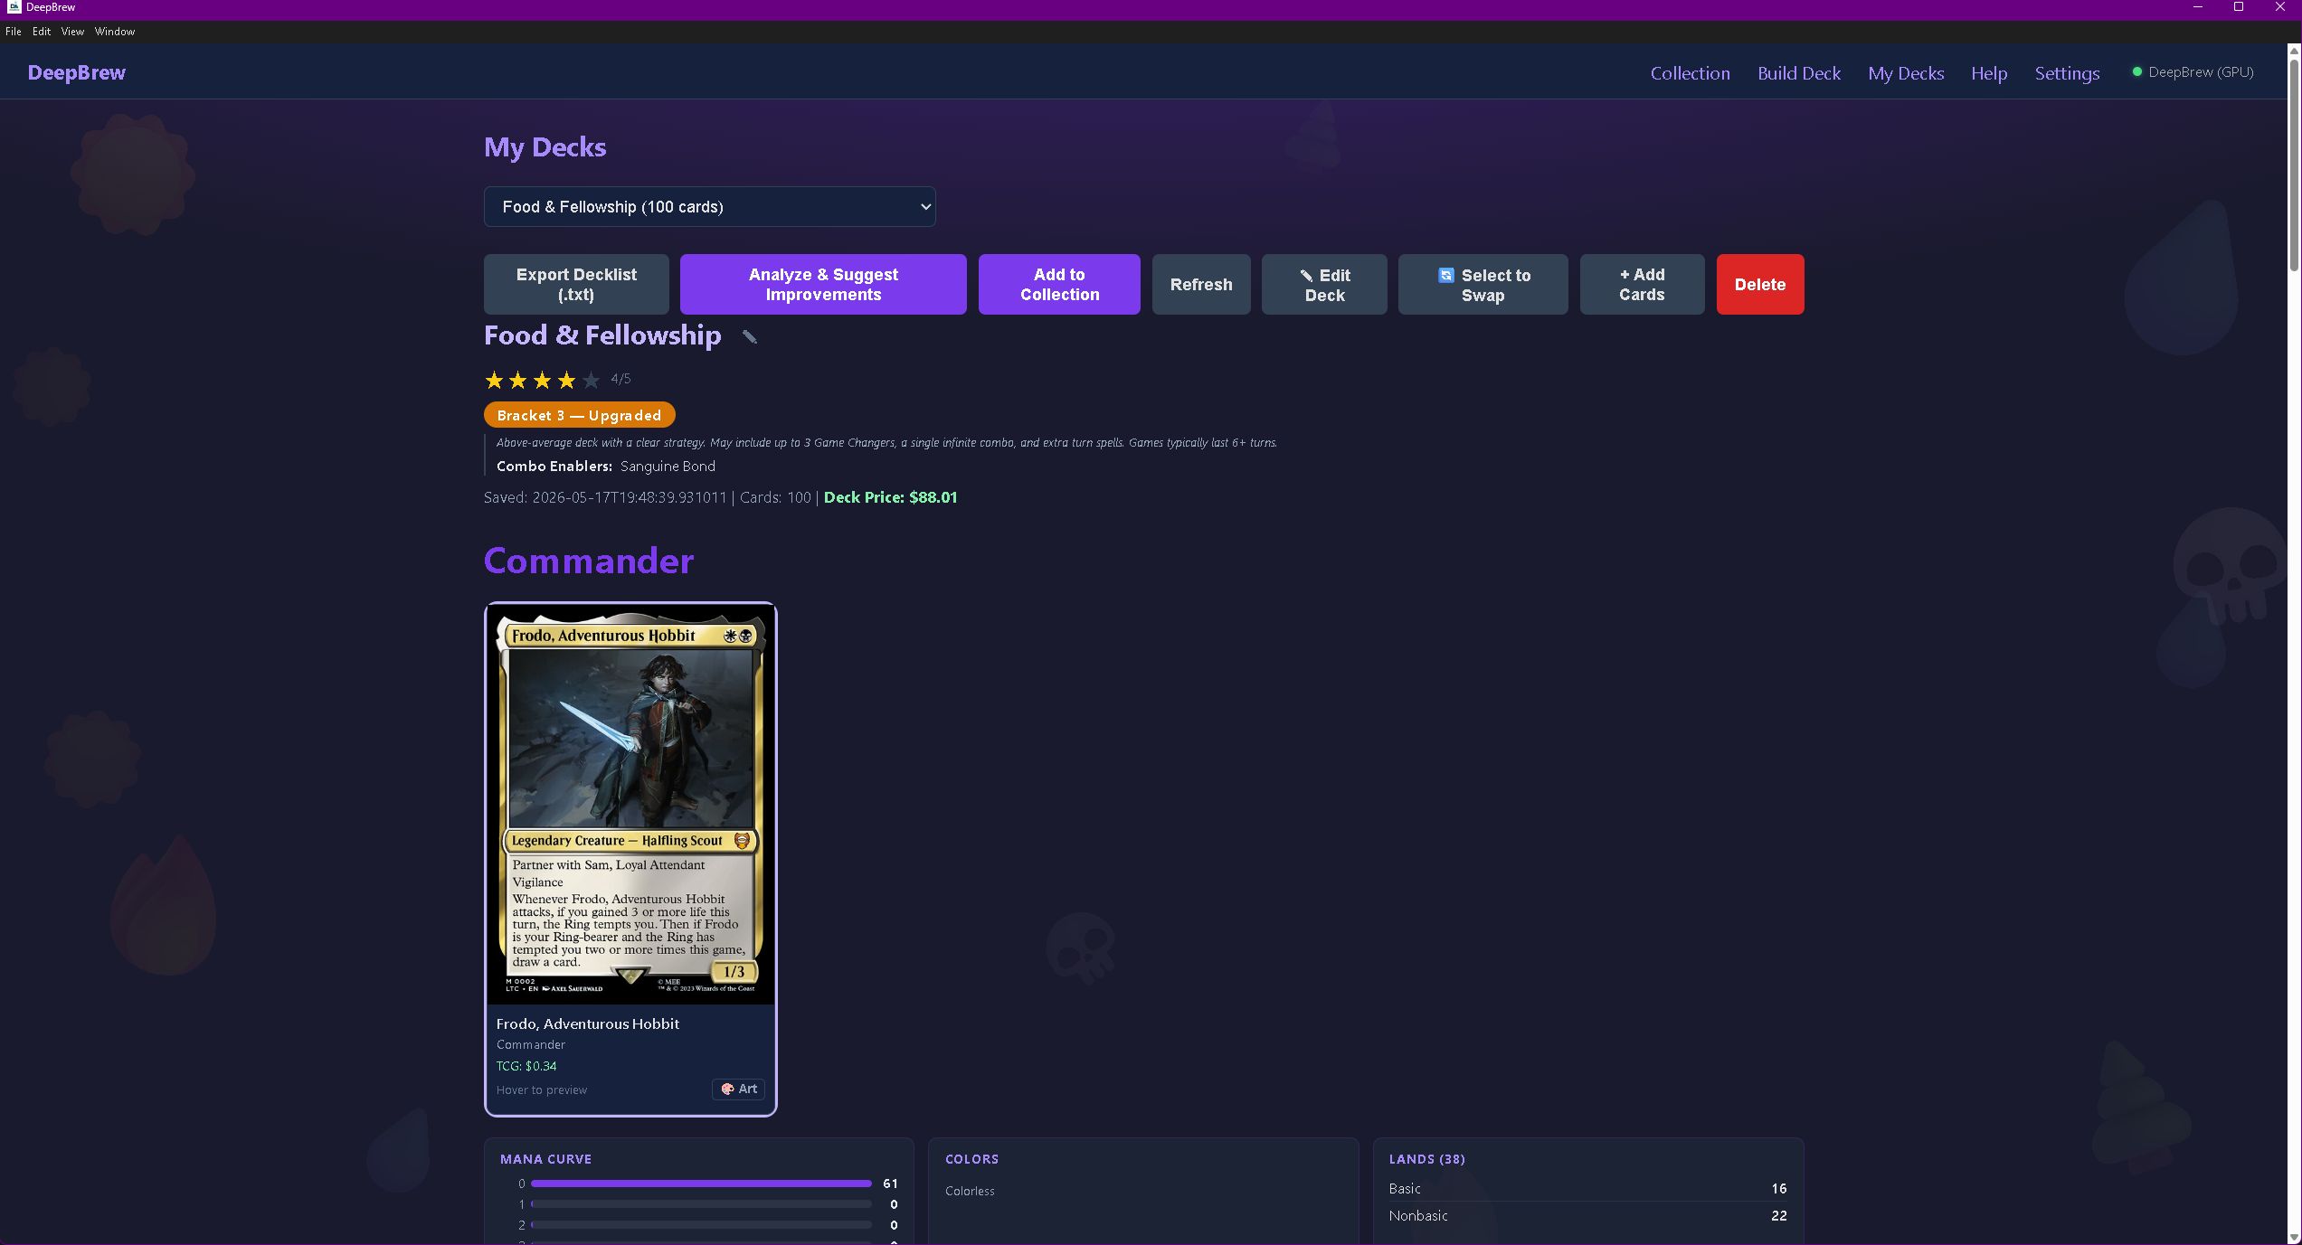Click the Frodo, Adventurous Hobbit card image
This screenshot has height=1245, width=2302.
(630, 804)
